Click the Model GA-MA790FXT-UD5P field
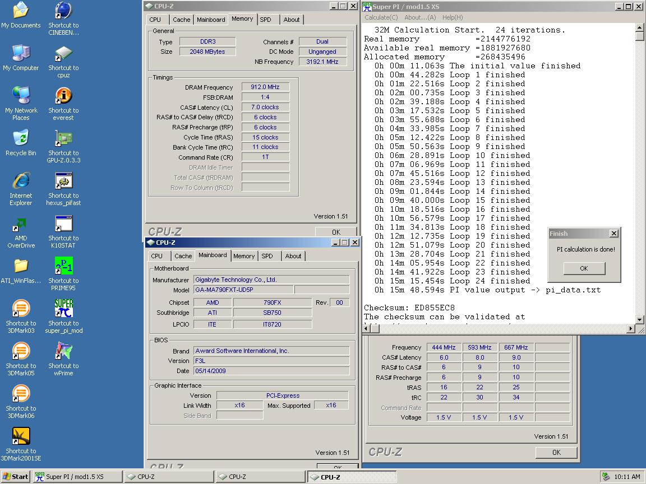646x484 pixels. pos(243,290)
